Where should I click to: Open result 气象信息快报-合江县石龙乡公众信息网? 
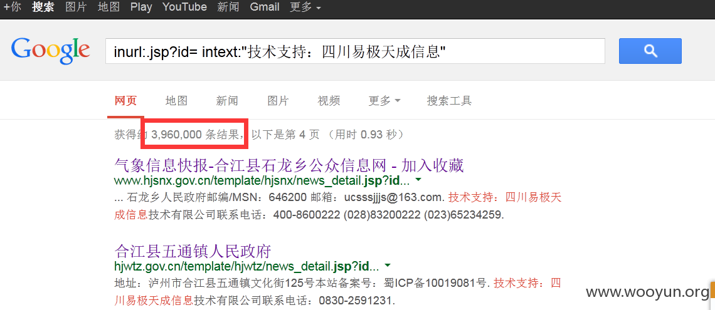tap(289, 165)
